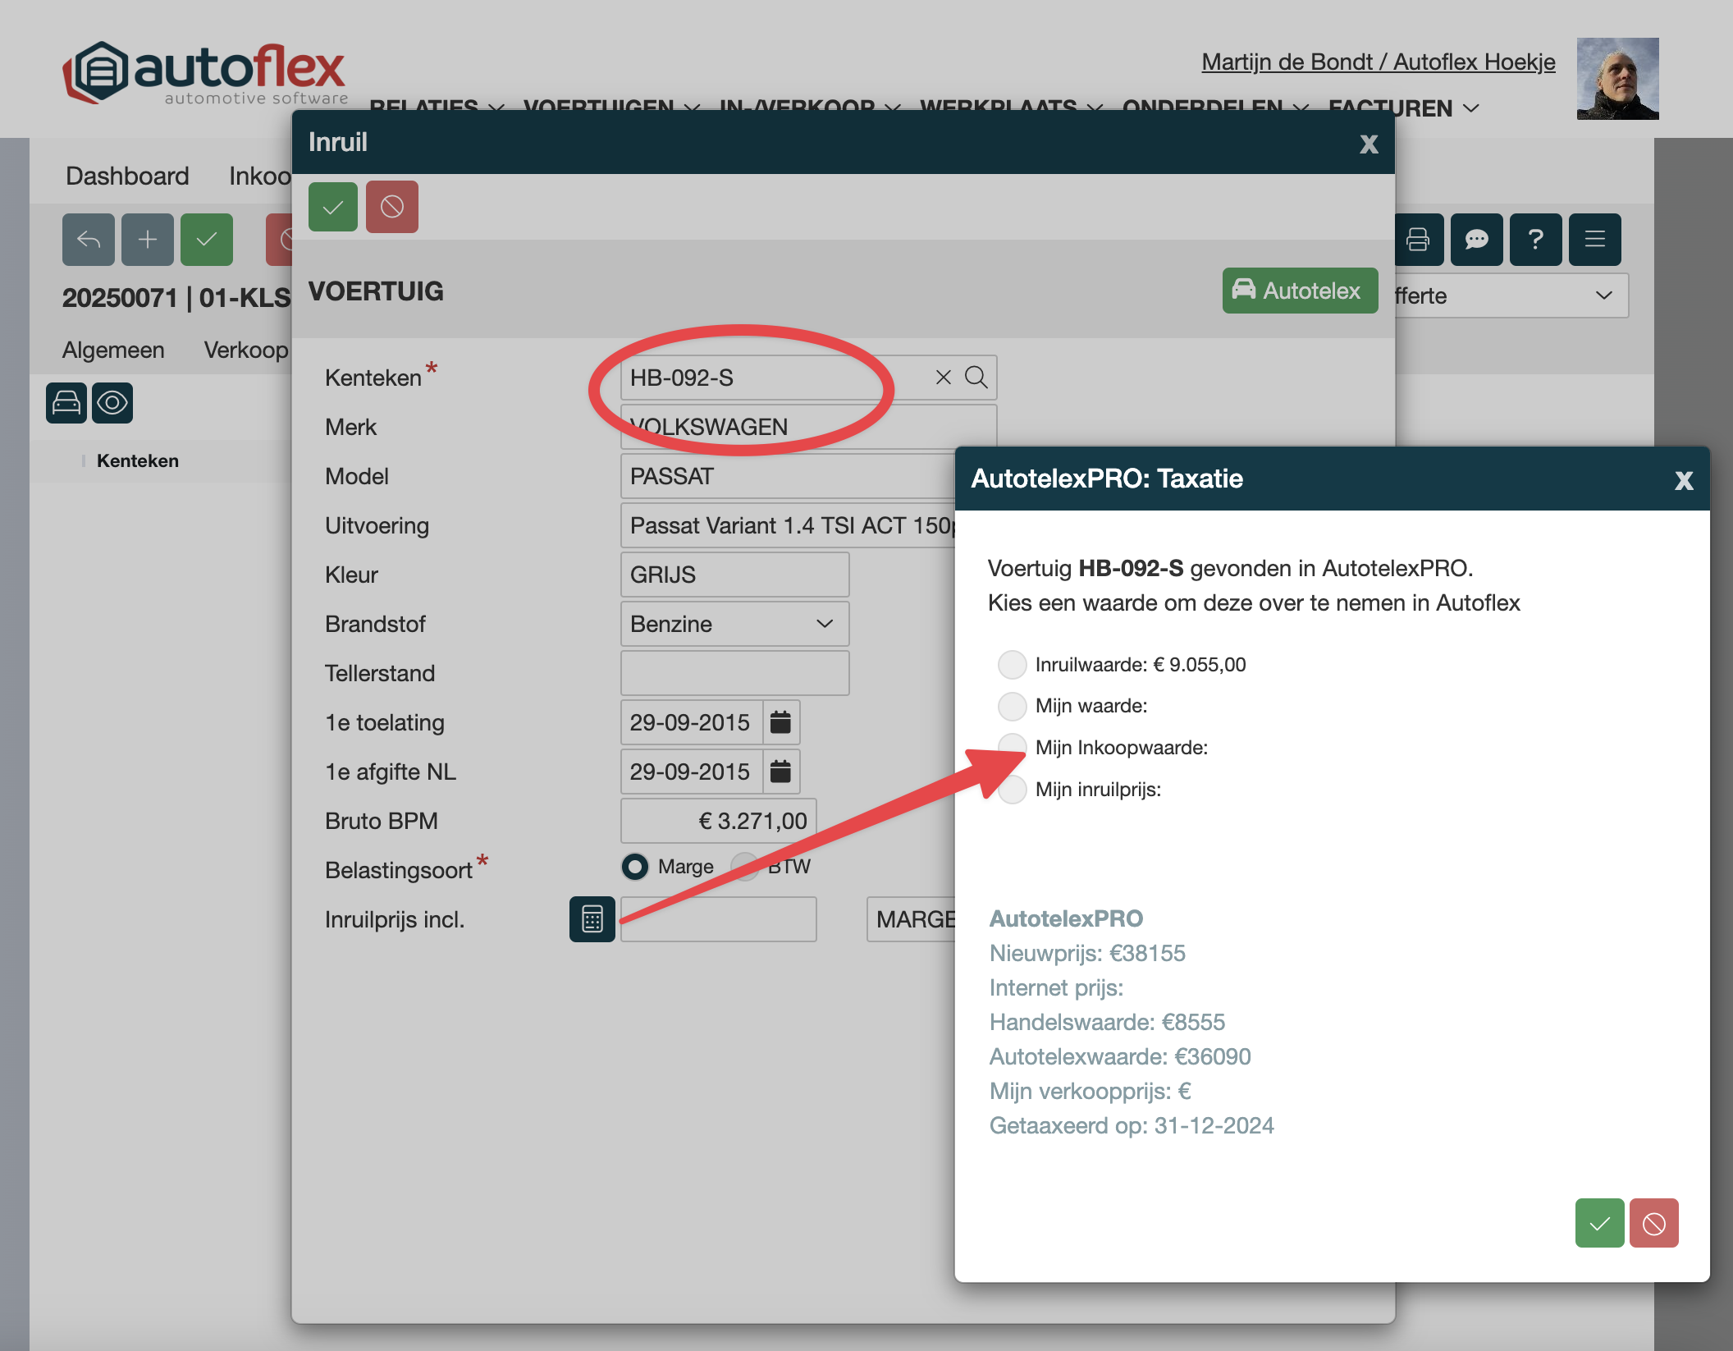The width and height of the screenshot is (1733, 1351).
Task: Expand the offerte dropdown on right
Action: tap(1510, 295)
